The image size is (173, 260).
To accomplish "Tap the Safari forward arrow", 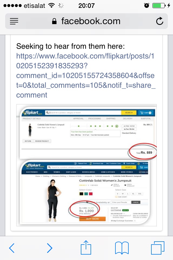I will point(49,248).
